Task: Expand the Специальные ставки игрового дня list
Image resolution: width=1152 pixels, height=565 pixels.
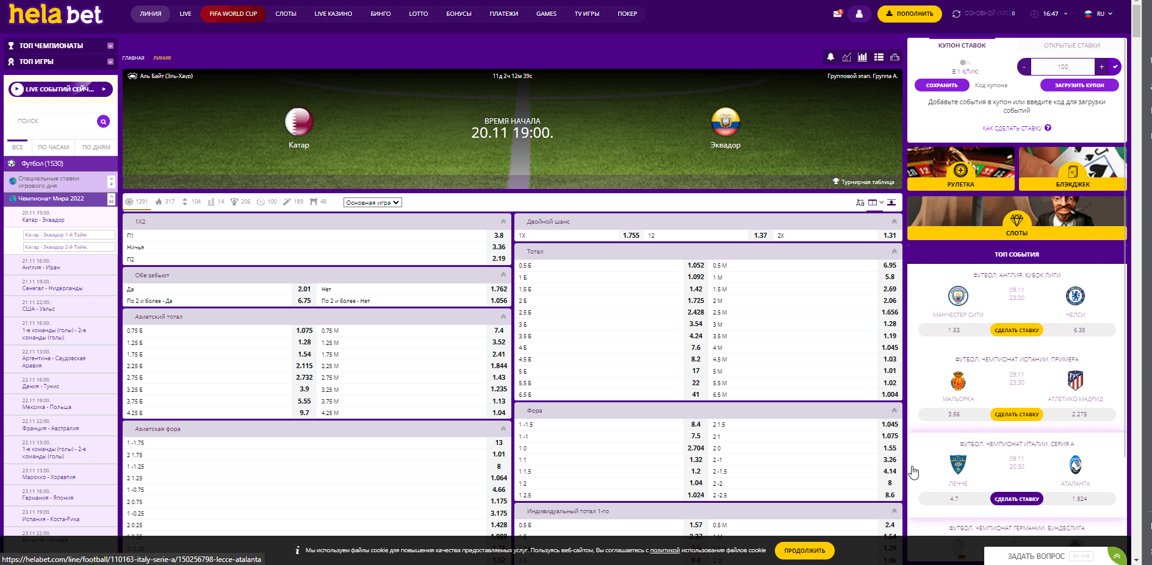Action: click(x=111, y=182)
